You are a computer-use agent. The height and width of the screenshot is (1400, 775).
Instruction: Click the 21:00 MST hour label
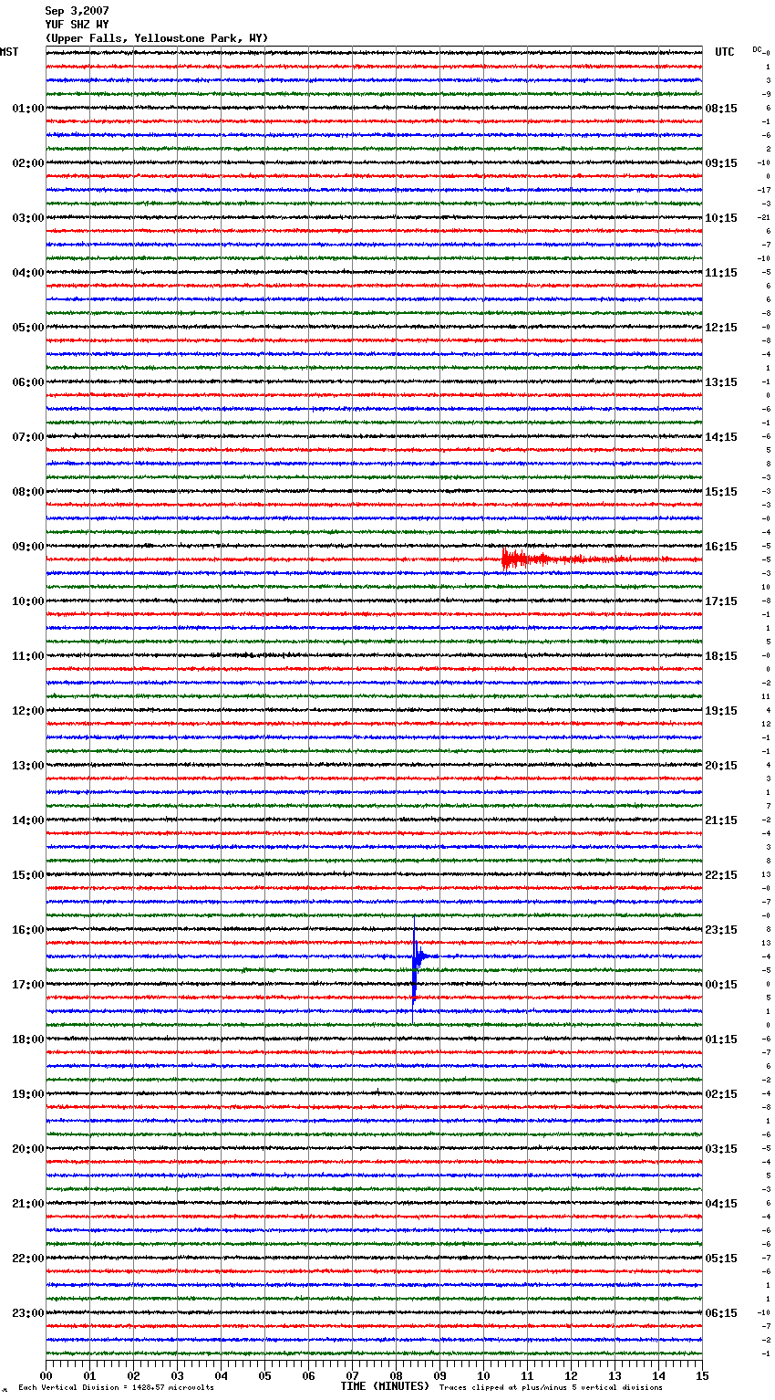tap(28, 1204)
